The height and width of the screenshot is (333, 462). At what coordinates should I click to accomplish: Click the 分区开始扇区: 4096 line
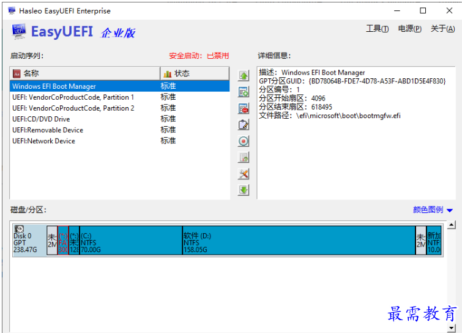[x=292, y=98]
